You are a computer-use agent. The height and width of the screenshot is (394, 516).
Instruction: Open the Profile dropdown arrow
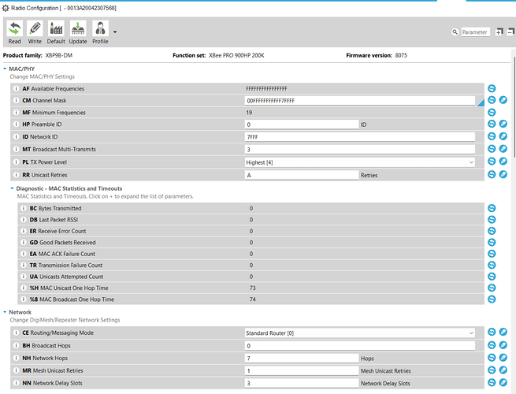pos(116,32)
